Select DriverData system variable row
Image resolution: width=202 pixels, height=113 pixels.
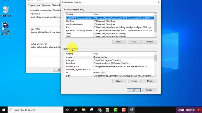pyautogui.click(x=110, y=63)
